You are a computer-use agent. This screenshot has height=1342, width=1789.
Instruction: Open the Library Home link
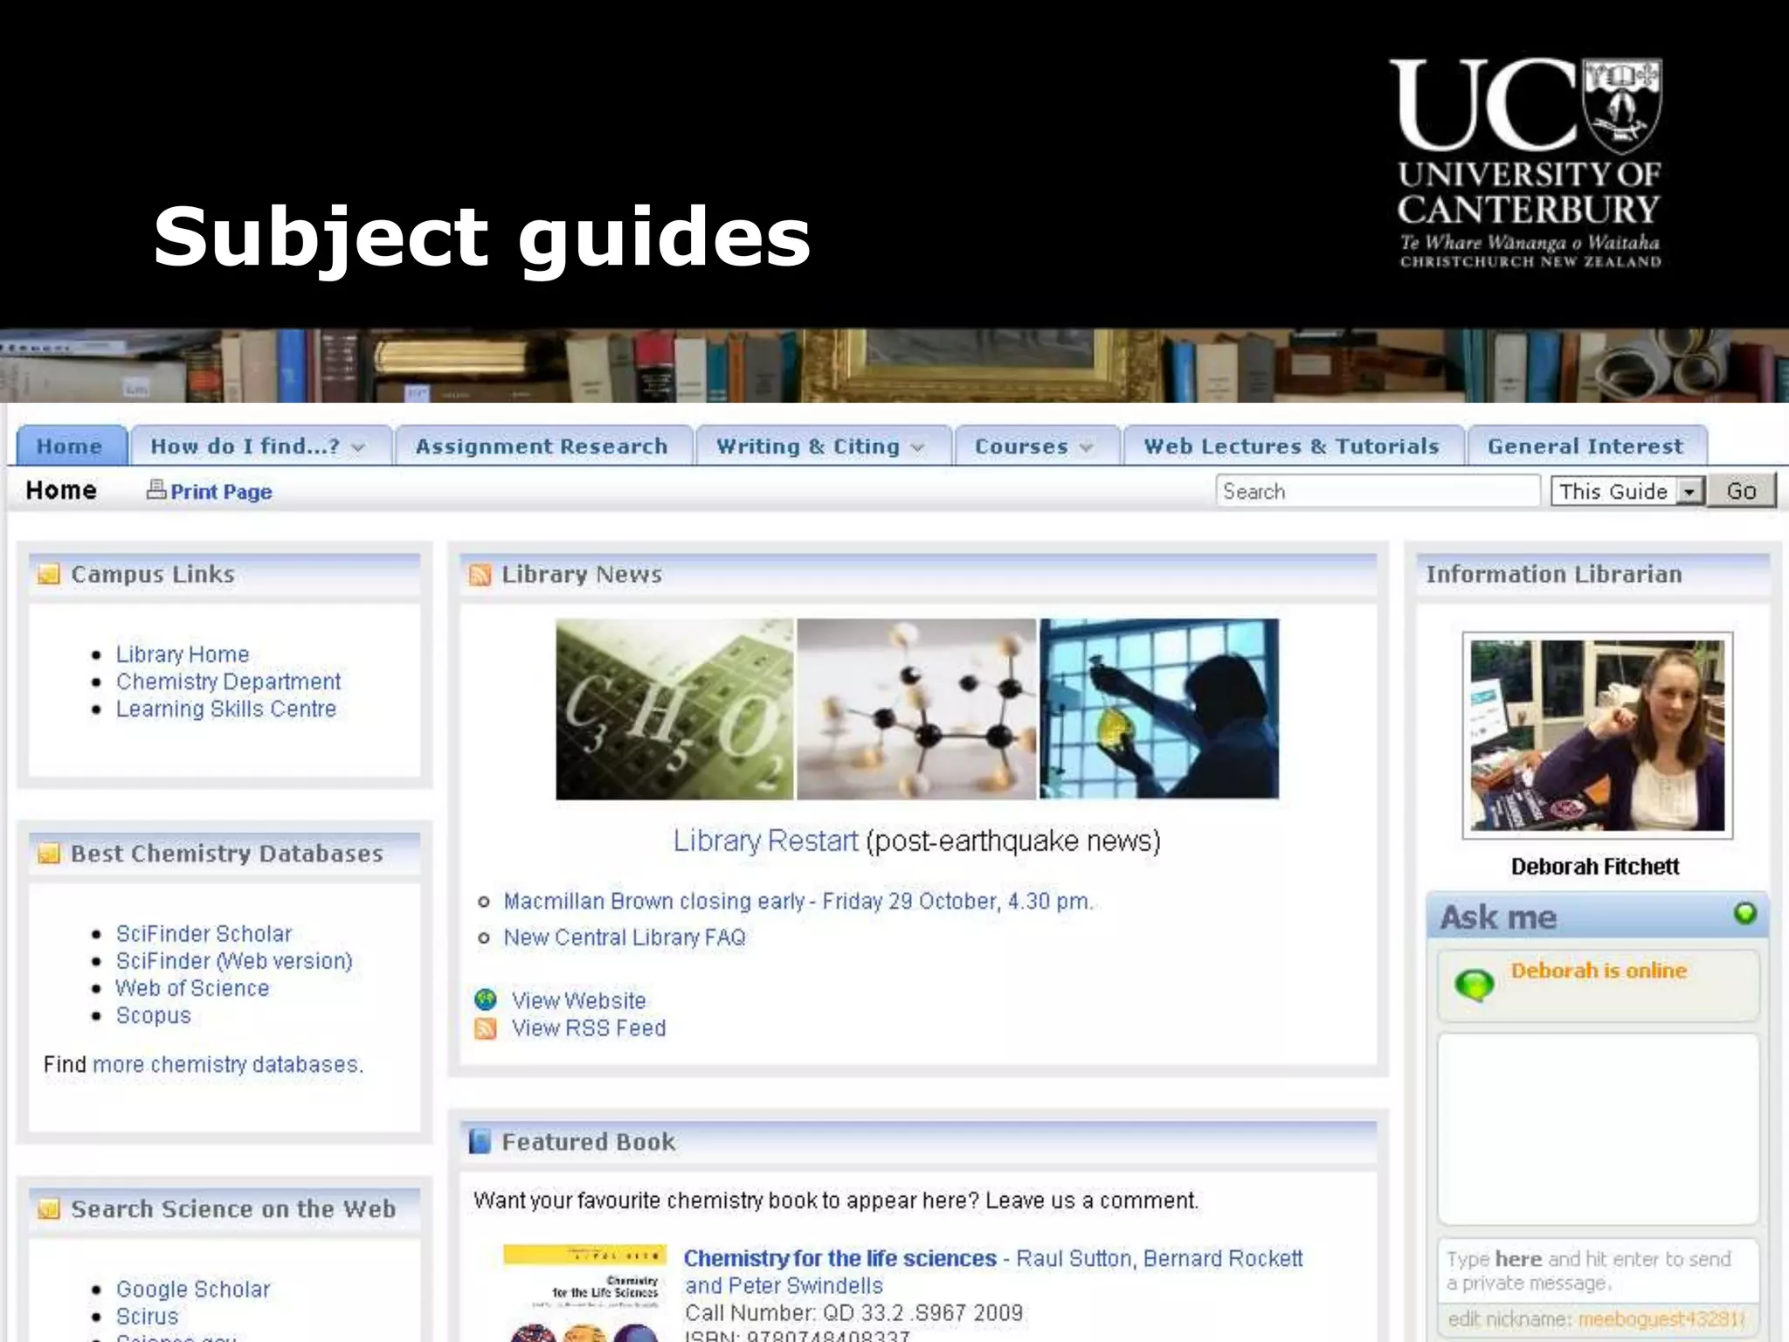pos(183,654)
